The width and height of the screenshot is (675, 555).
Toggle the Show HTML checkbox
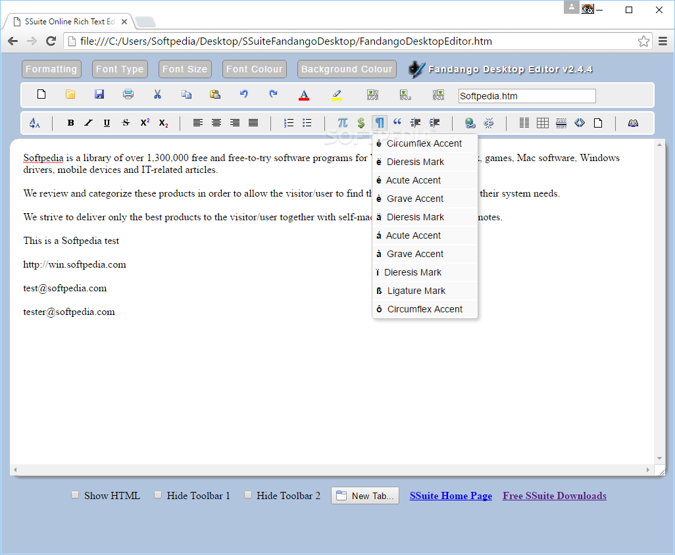click(x=75, y=495)
